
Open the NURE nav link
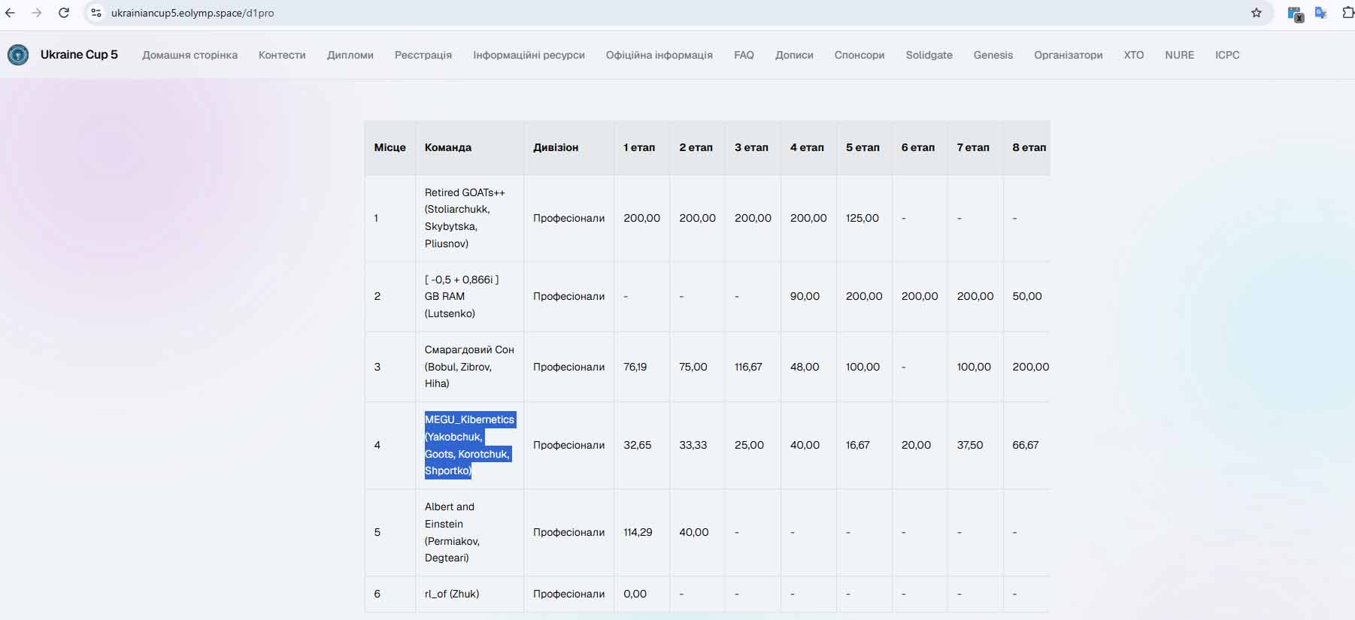tap(1179, 55)
